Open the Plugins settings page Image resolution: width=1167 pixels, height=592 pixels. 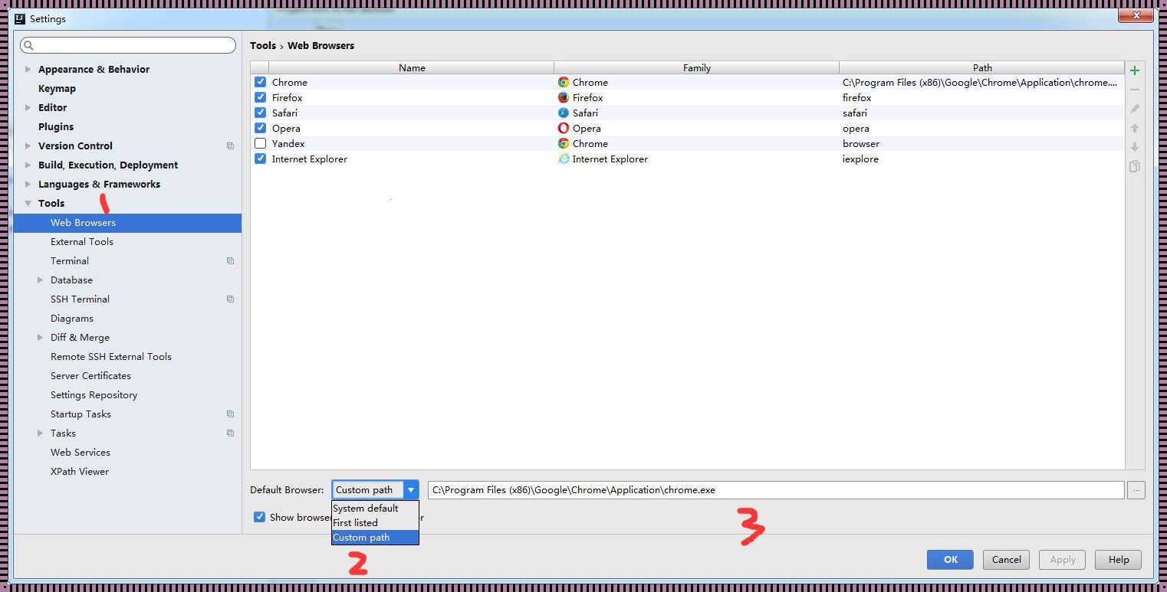pos(56,126)
